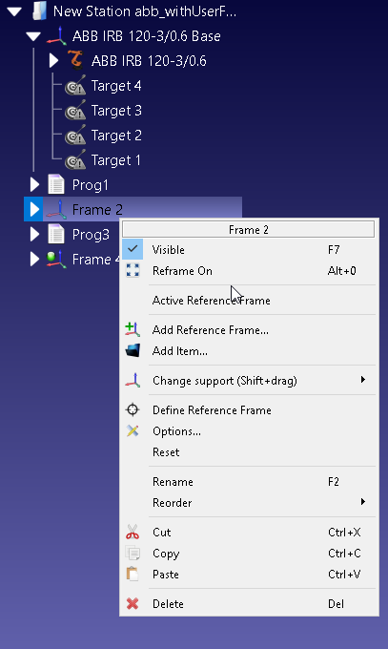Open the Change support submenu arrow

tap(363, 380)
